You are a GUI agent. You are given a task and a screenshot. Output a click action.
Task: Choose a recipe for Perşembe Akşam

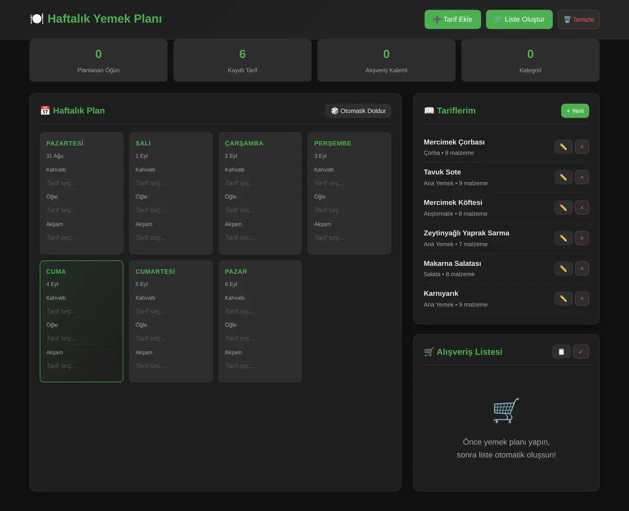[349, 237]
